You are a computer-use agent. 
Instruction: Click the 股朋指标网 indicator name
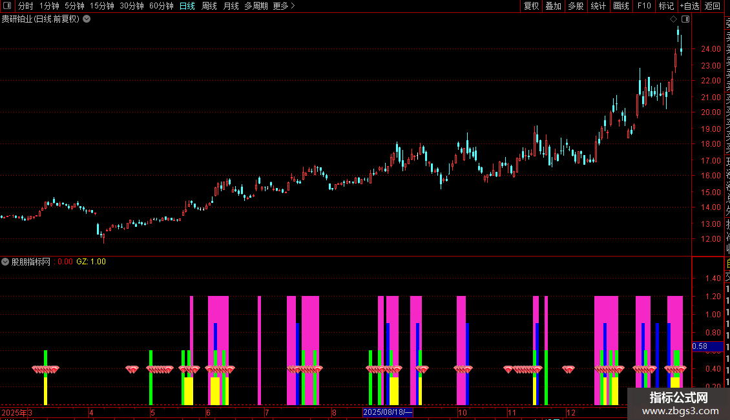click(x=31, y=262)
